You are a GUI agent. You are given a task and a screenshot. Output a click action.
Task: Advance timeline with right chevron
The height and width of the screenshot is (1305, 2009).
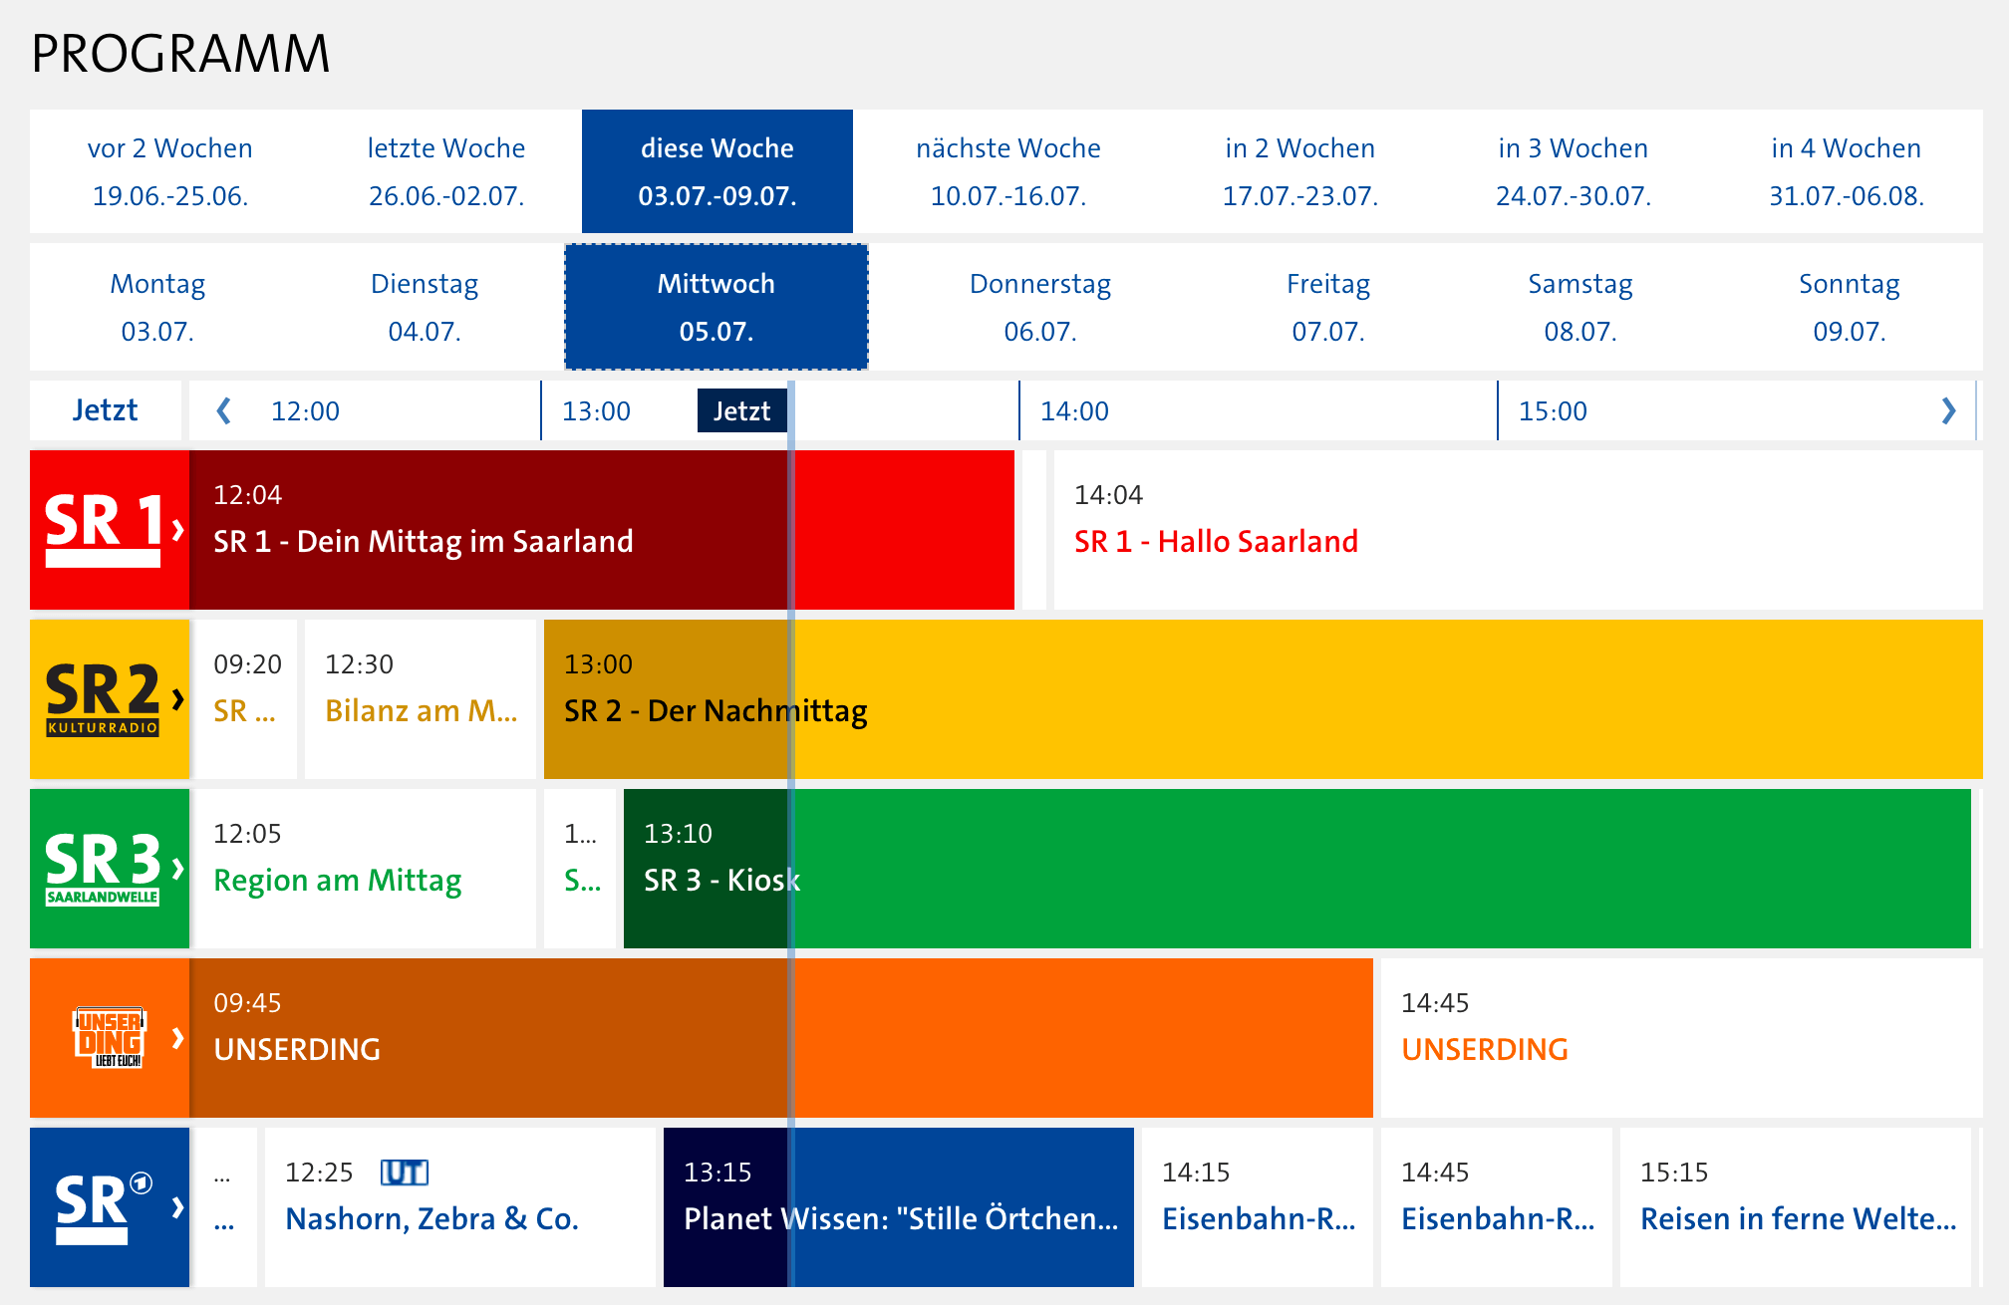point(1948,410)
